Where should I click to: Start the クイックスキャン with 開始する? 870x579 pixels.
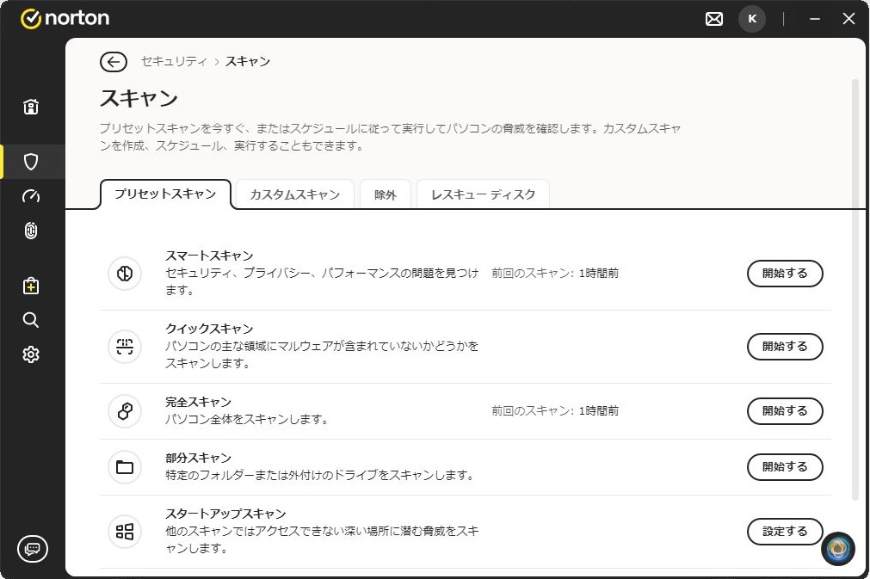tap(784, 347)
